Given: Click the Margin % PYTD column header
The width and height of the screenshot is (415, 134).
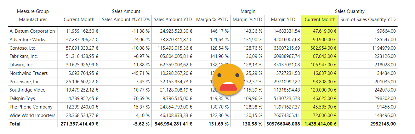Looking at the screenshot, I should (x=213, y=20).
